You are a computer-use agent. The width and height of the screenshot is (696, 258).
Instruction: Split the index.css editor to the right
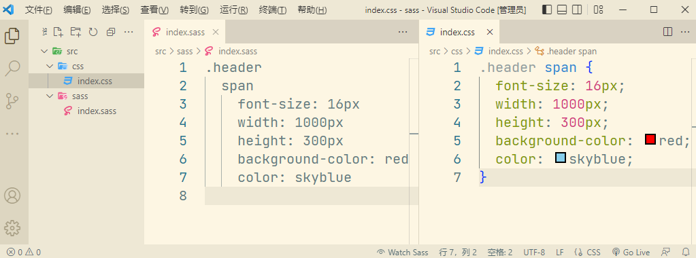[667, 32]
